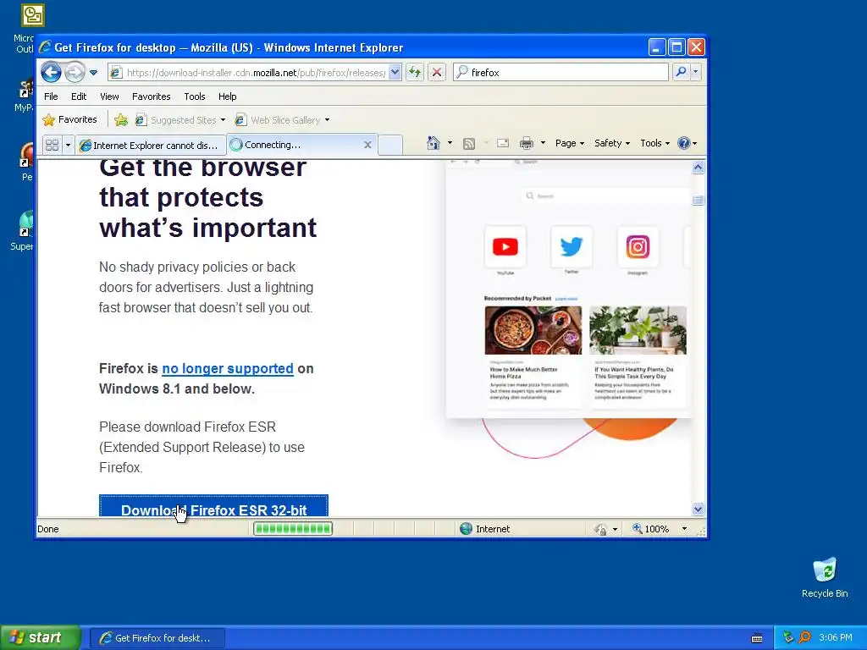Viewport: 867px width, 650px height.
Task: Click the on-screen keyboard tray icon
Action: coord(757,638)
